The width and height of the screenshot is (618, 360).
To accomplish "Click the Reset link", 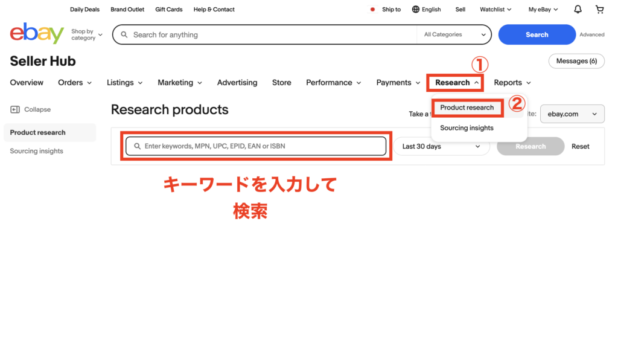I will coord(580,146).
